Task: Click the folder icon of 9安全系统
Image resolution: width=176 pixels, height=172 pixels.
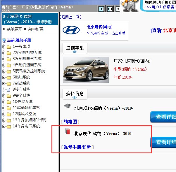Action: click(9, 96)
